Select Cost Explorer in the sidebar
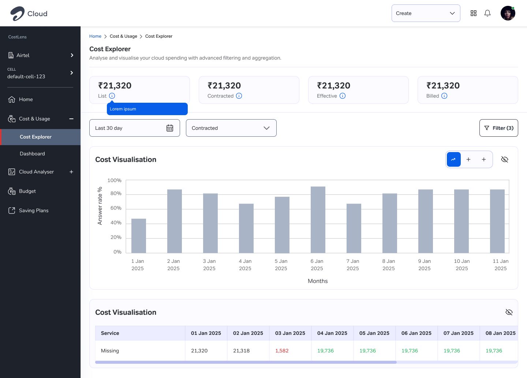 coord(40,137)
